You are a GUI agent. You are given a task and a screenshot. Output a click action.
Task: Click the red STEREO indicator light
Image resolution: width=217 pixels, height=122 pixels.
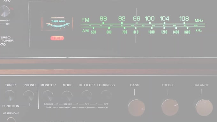click(57, 38)
